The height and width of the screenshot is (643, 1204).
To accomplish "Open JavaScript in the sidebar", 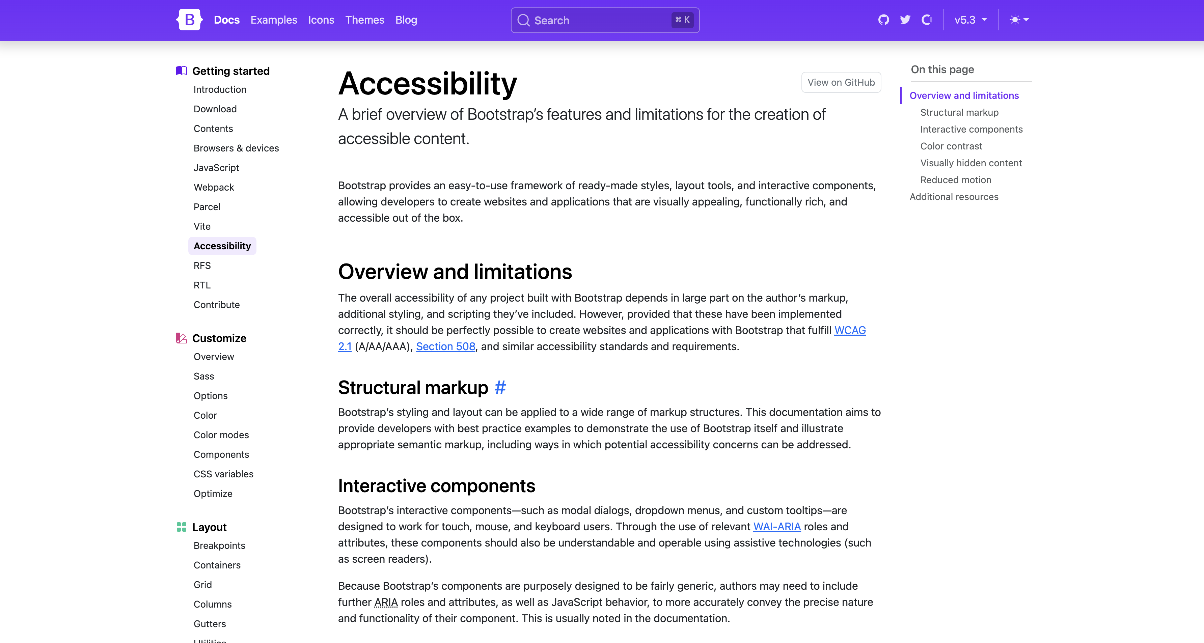I will 216,168.
